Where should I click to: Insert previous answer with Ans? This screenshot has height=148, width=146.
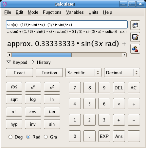pyautogui.click(x=119, y=136)
